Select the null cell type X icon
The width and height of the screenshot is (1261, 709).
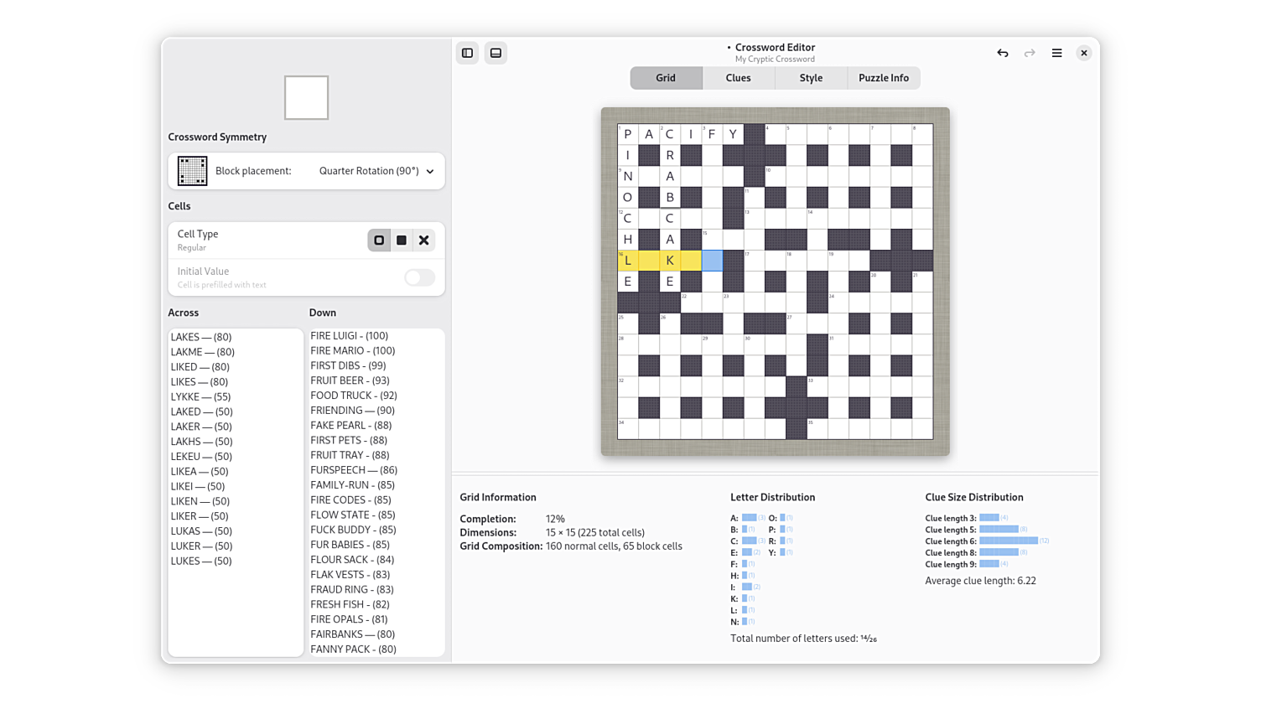[x=424, y=241]
